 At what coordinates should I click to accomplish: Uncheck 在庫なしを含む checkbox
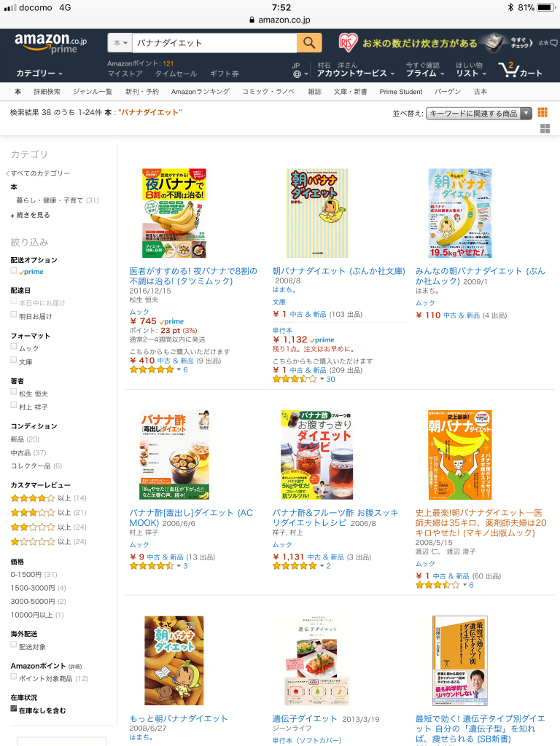coord(14,708)
